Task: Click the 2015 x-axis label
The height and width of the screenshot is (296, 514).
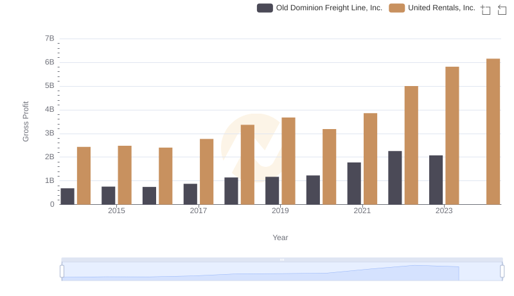Action: [116, 211]
